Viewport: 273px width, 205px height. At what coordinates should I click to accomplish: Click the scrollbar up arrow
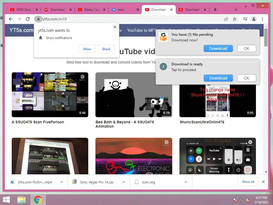pyautogui.click(x=266, y=26)
